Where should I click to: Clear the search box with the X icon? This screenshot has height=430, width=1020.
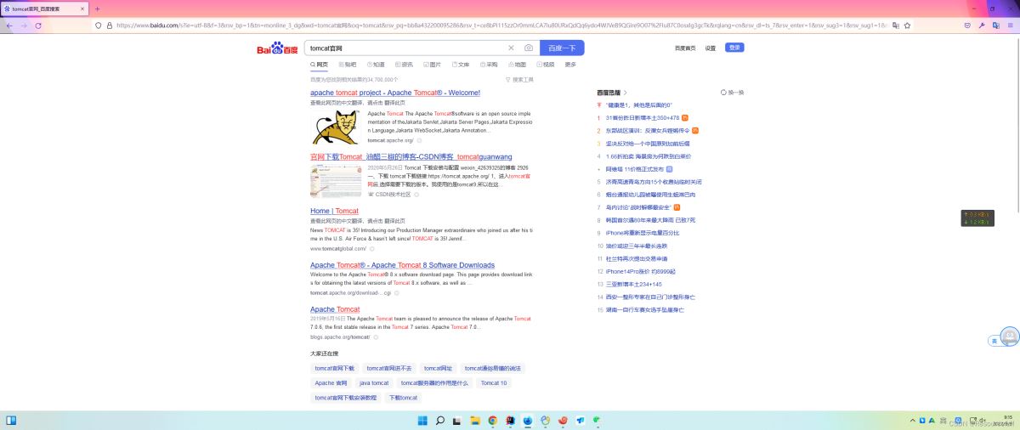tap(511, 48)
